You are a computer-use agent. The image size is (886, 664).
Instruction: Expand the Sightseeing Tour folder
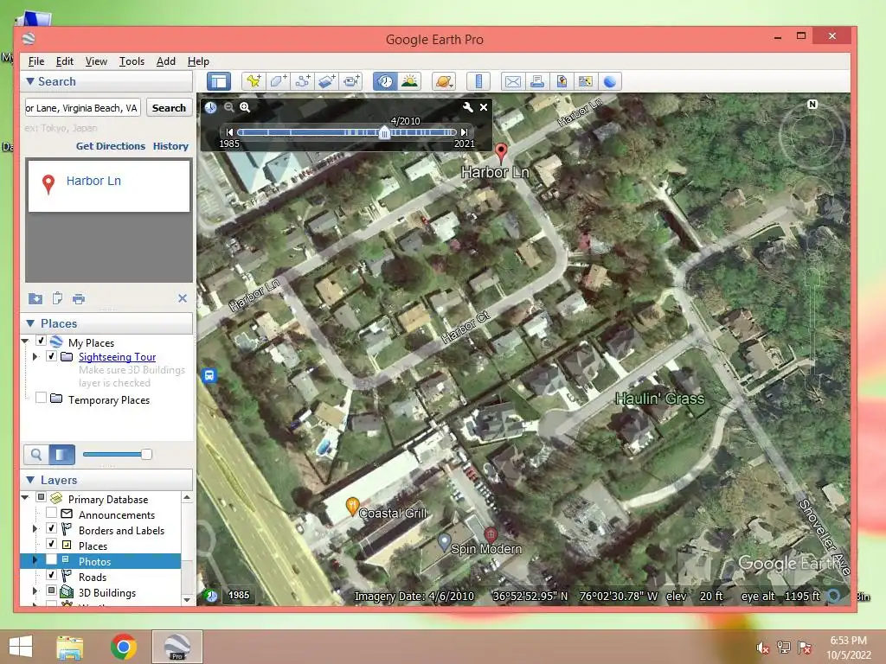[35, 357]
